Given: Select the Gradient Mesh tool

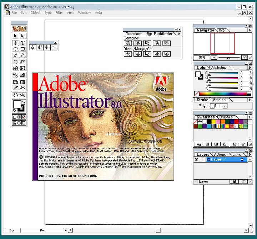Looking at the screenshot, I should click(15, 82).
